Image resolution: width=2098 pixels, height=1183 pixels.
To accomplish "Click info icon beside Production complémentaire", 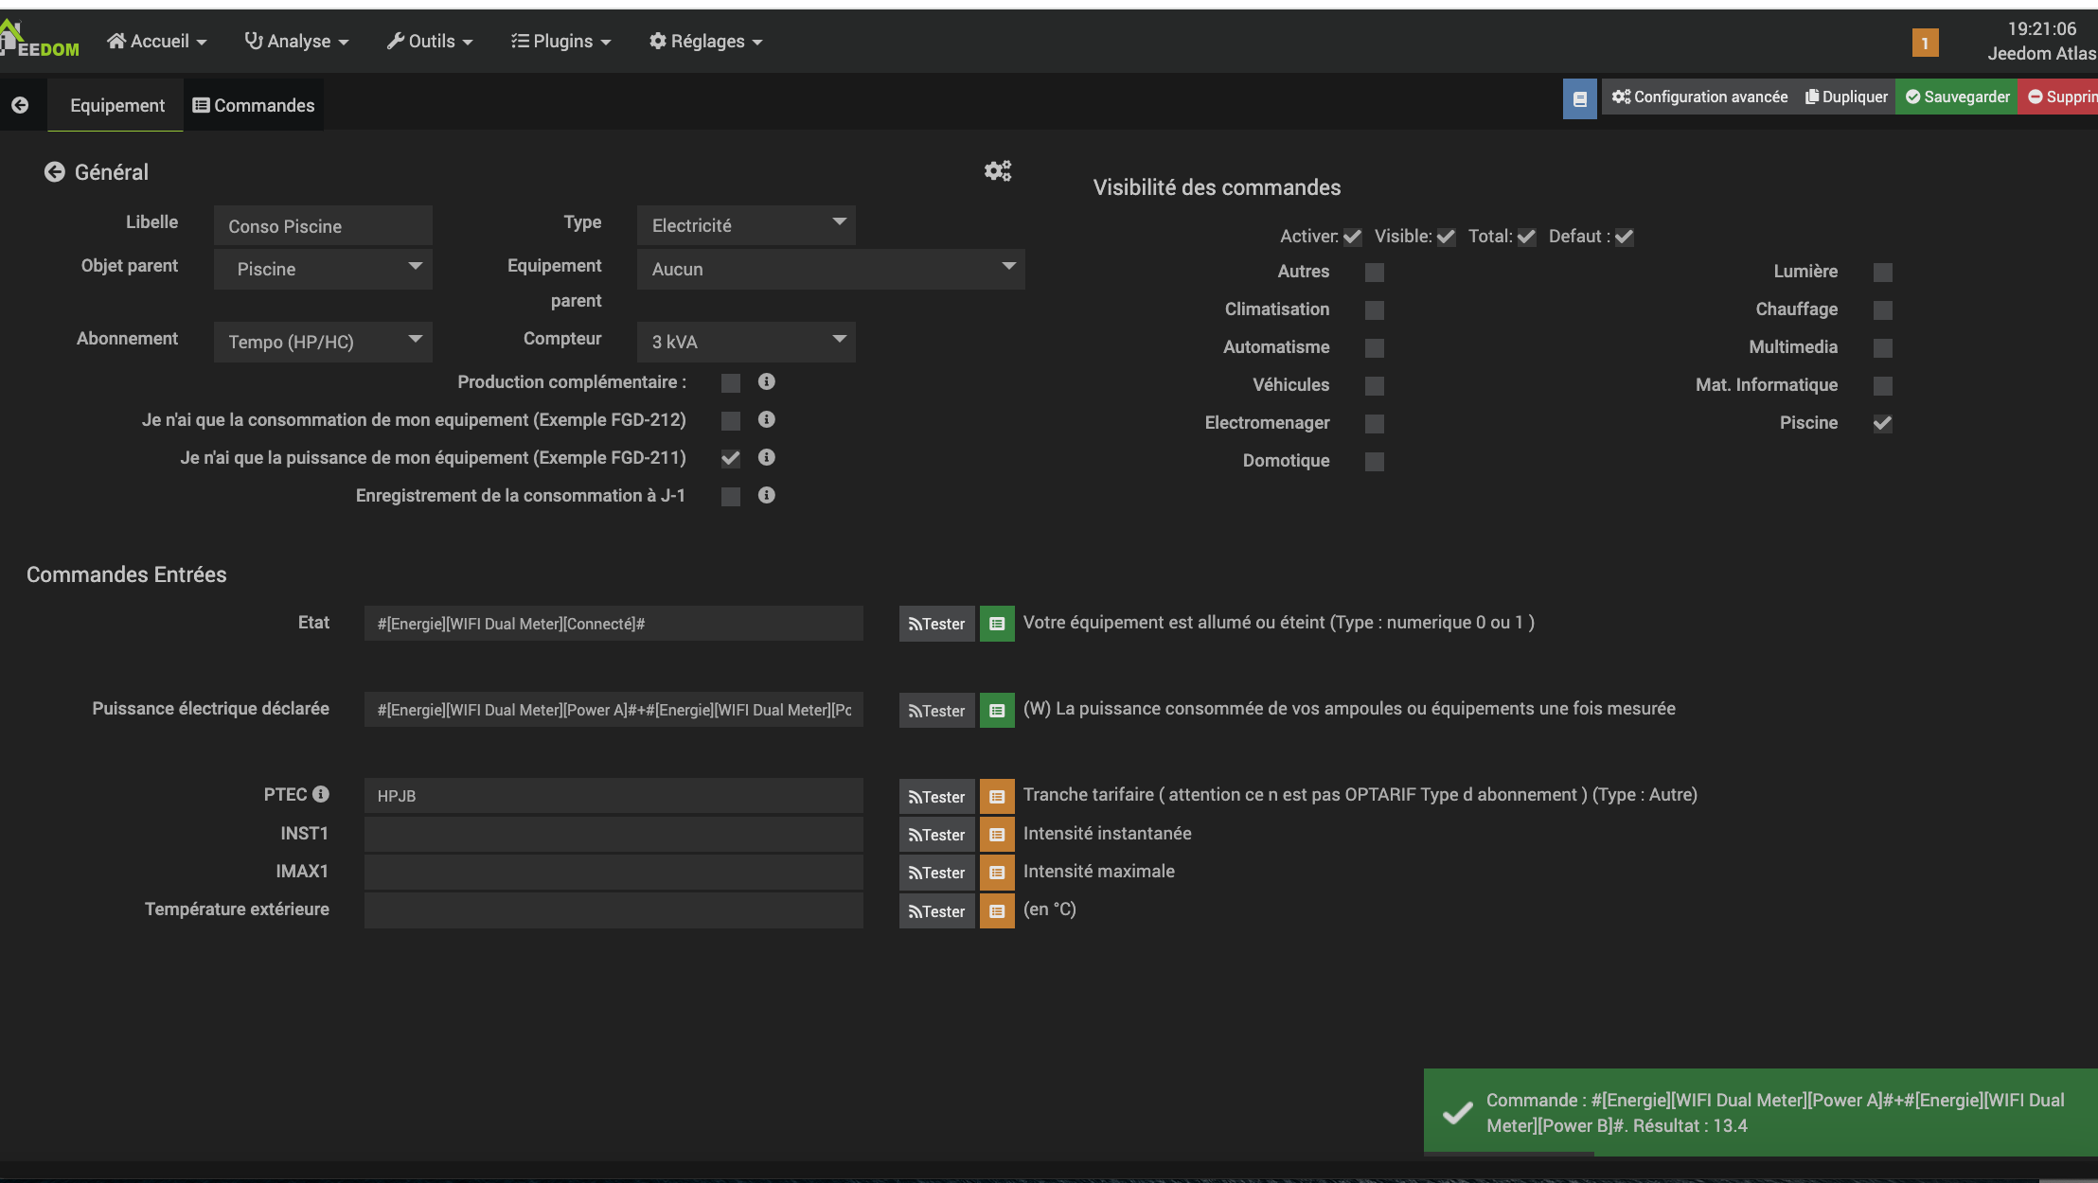I will coord(767,381).
